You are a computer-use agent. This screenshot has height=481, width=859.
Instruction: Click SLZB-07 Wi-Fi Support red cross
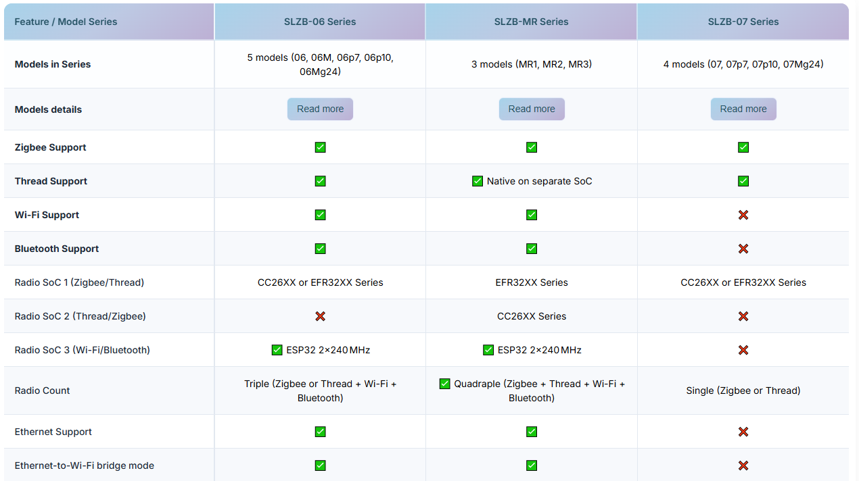[x=743, y=215]
